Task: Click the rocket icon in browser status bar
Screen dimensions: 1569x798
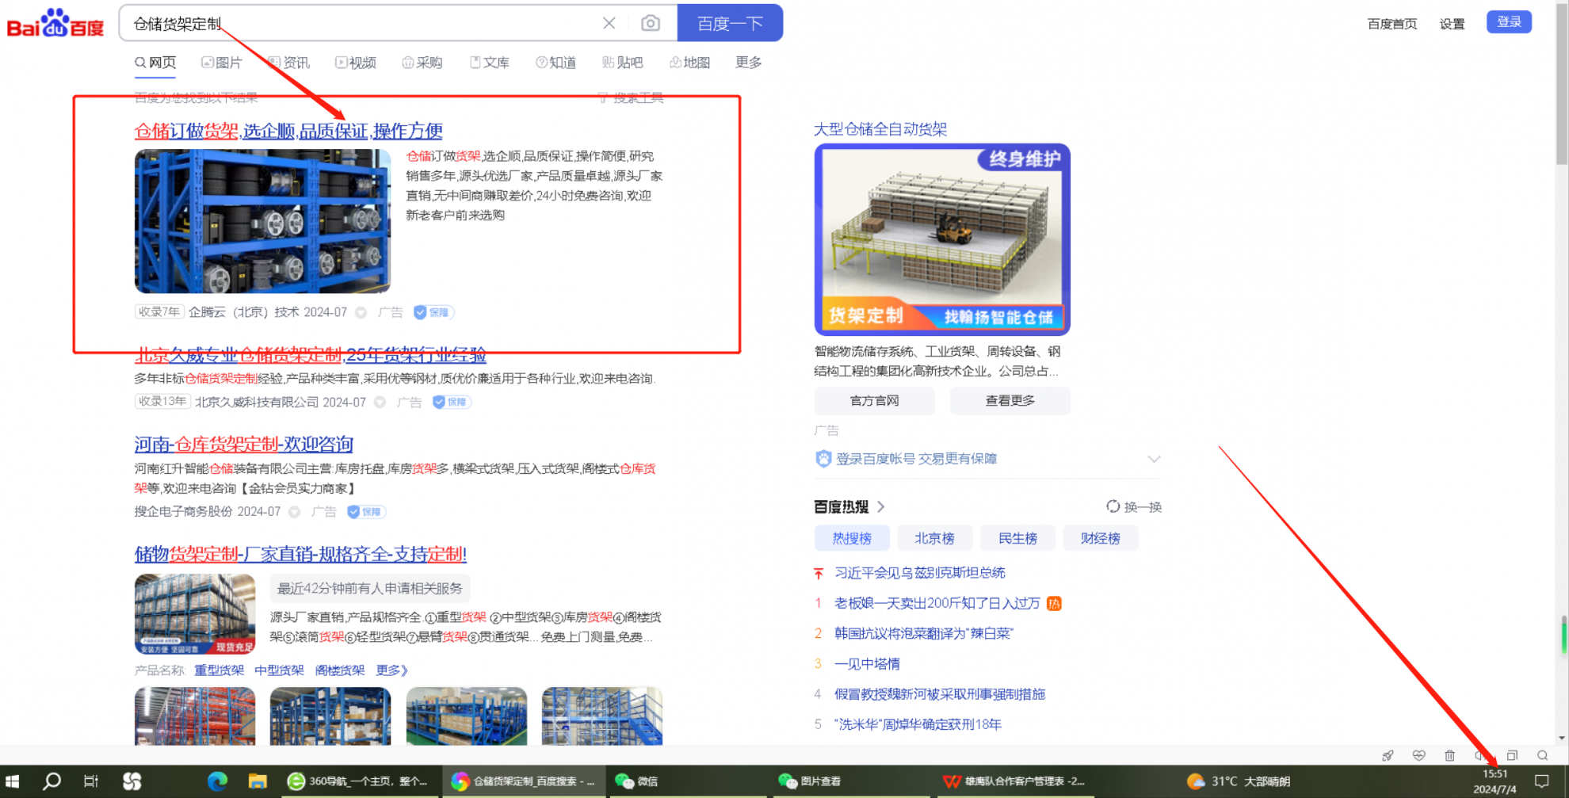Action: [1388, 756]
